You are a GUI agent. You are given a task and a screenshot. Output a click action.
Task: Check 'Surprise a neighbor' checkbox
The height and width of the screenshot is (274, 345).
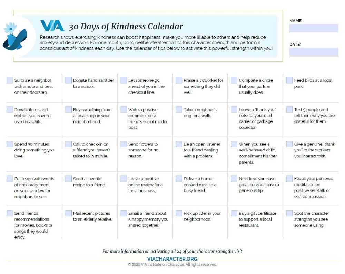coord(10,80)
